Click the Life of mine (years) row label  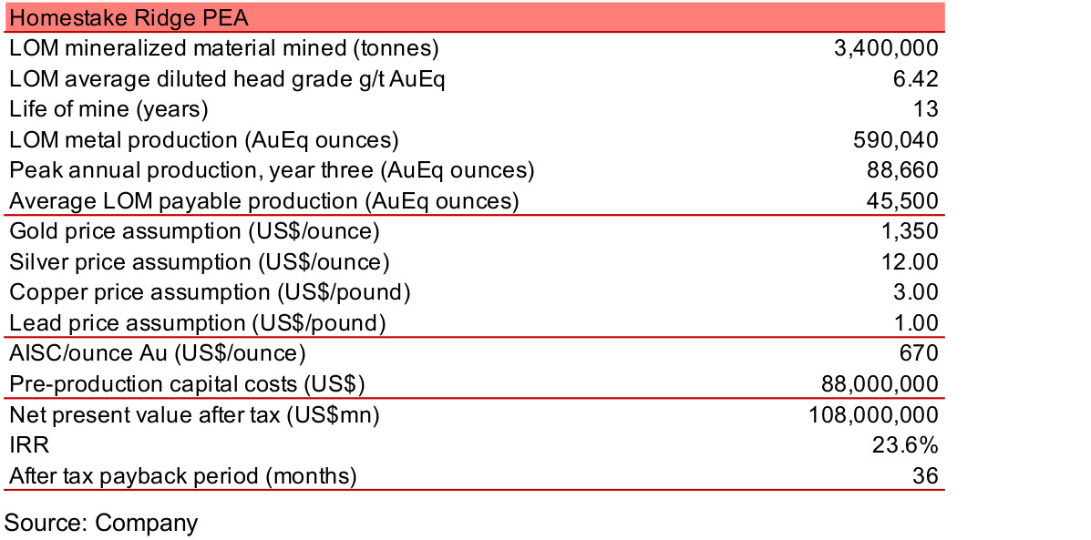[x=108, y=109]
